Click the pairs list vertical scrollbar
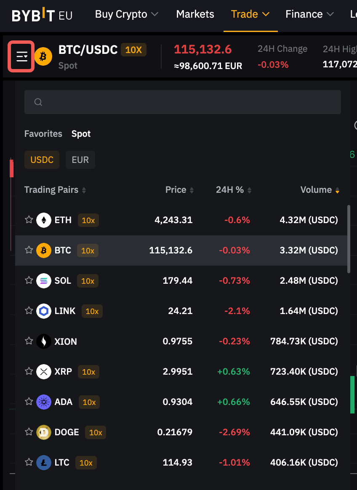 click(x=348, y=239)
